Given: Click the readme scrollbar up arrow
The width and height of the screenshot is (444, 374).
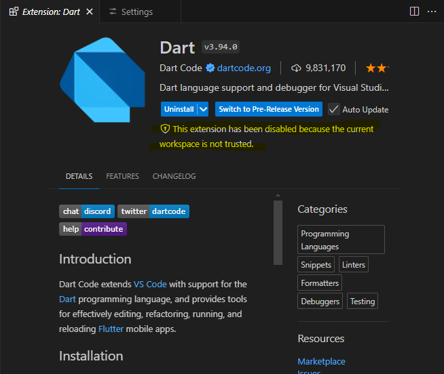Looking at the screenshot, I should click(278, 195).
